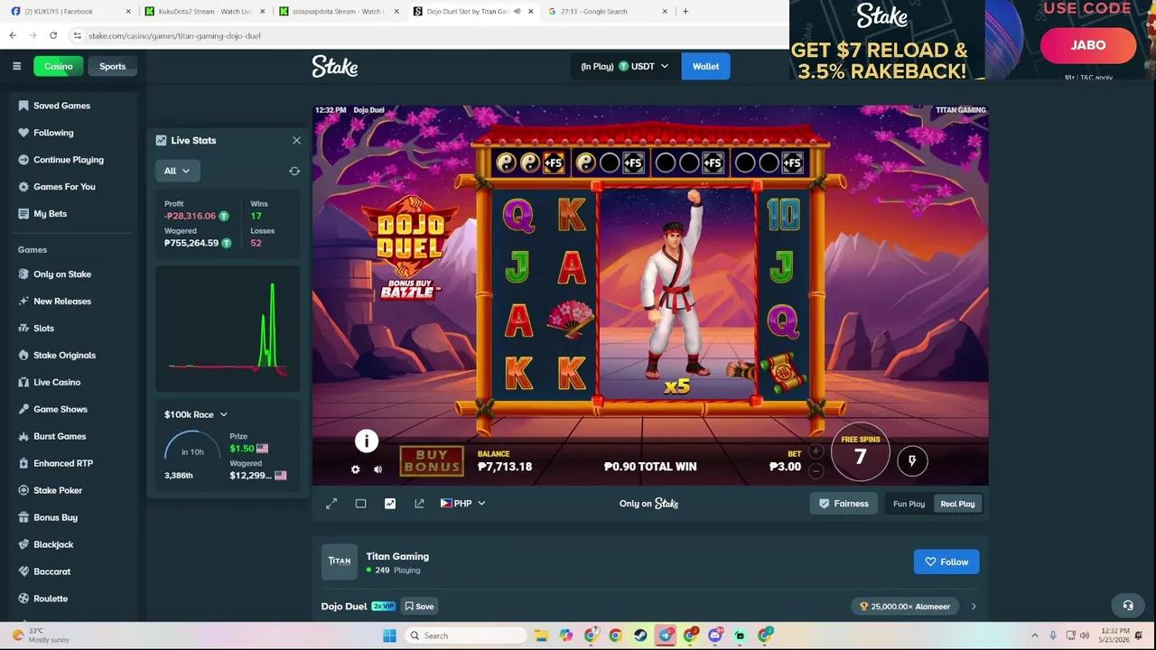This screenshot has height=650, width=1156.
Task: Open Roulette in sidebar
Action: pos(51,599)
